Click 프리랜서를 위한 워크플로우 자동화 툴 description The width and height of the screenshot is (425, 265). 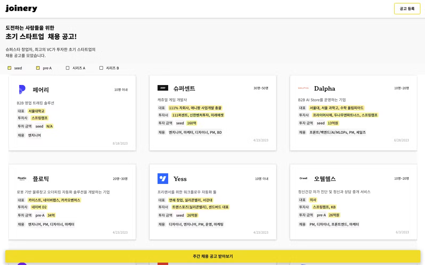point(187,192)
